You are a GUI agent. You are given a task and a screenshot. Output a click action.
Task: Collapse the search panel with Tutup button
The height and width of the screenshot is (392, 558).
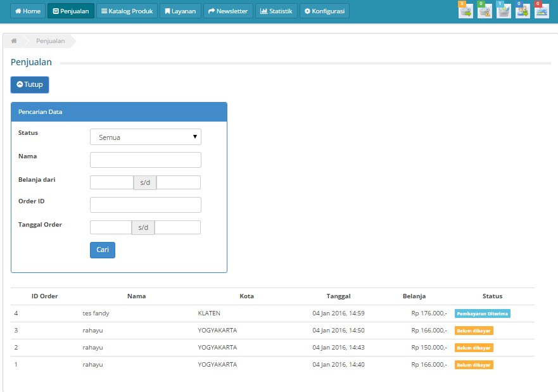coord(30,85)
